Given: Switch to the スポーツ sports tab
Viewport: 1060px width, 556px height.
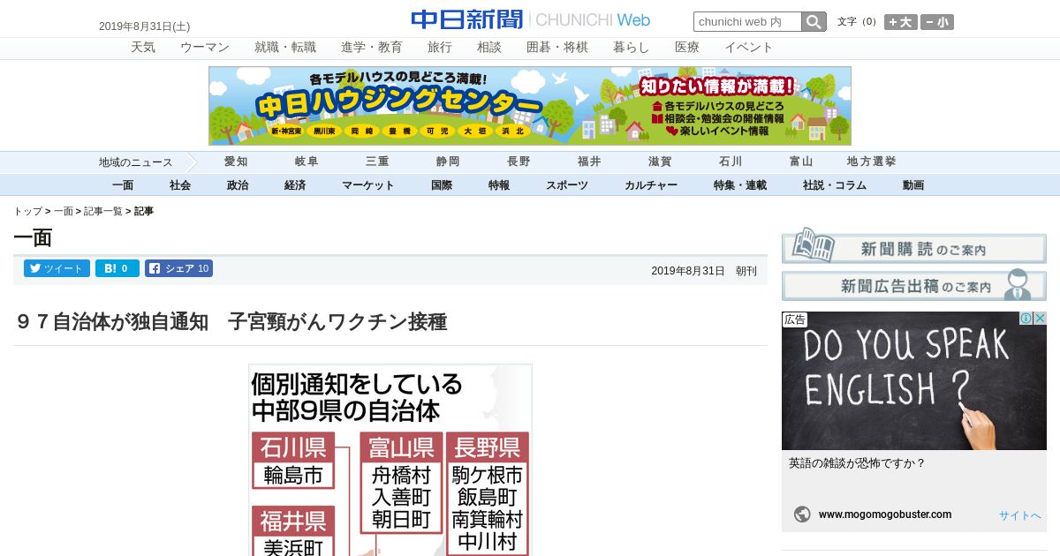Looking at the screenshot, I should 567,185.
